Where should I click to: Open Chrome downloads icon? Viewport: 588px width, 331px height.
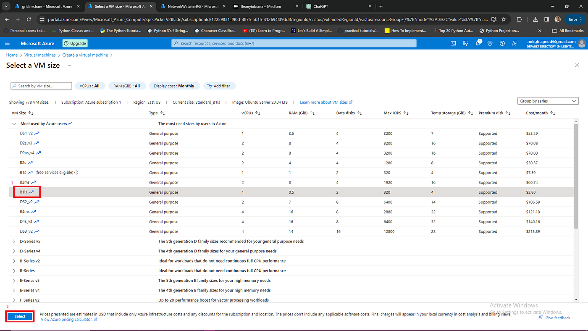(x=535, y=19)
